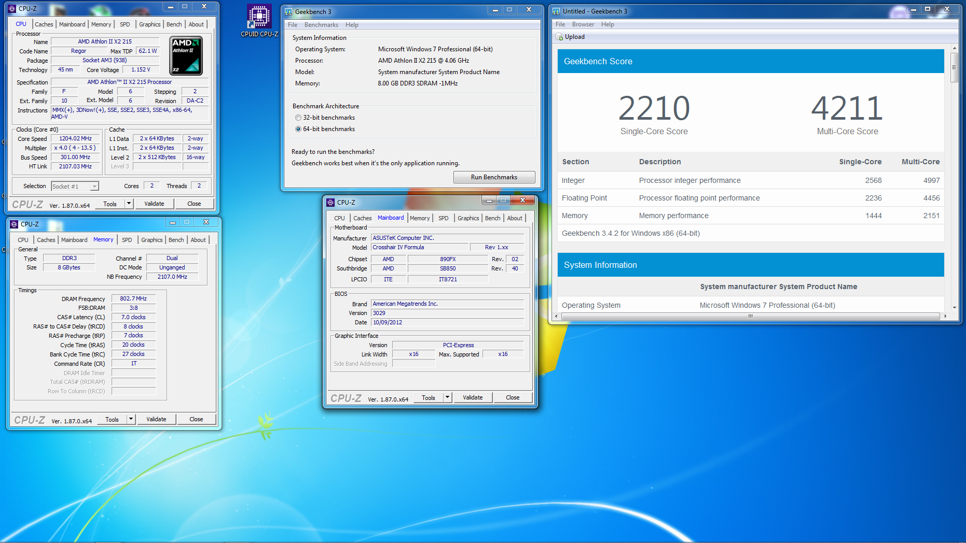Click the AMD Athlon II processor logo
The height and width of the screenshot is (543, 966).
click(x=186, y=55)
